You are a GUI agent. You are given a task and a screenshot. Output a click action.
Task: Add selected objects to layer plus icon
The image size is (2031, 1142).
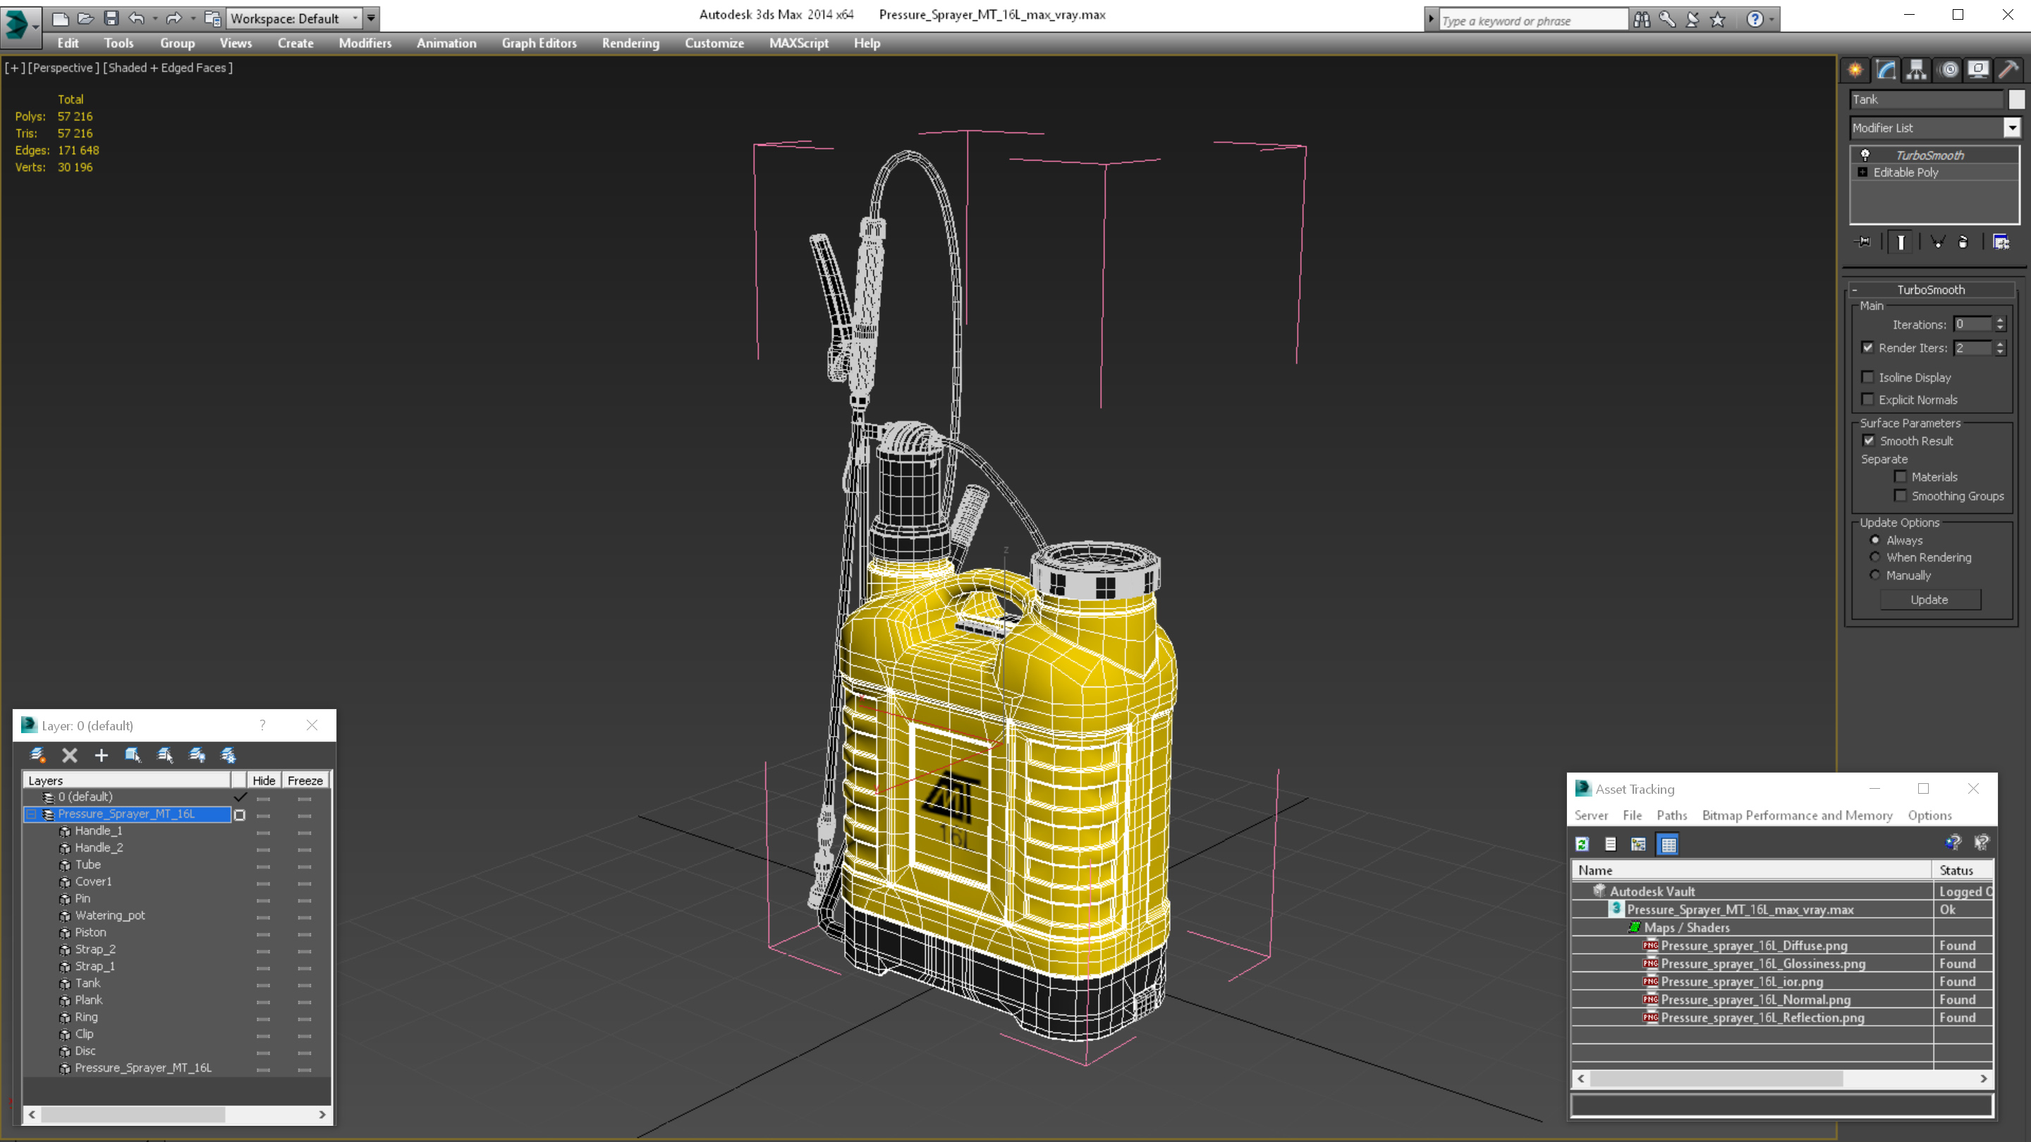(101, 755)
